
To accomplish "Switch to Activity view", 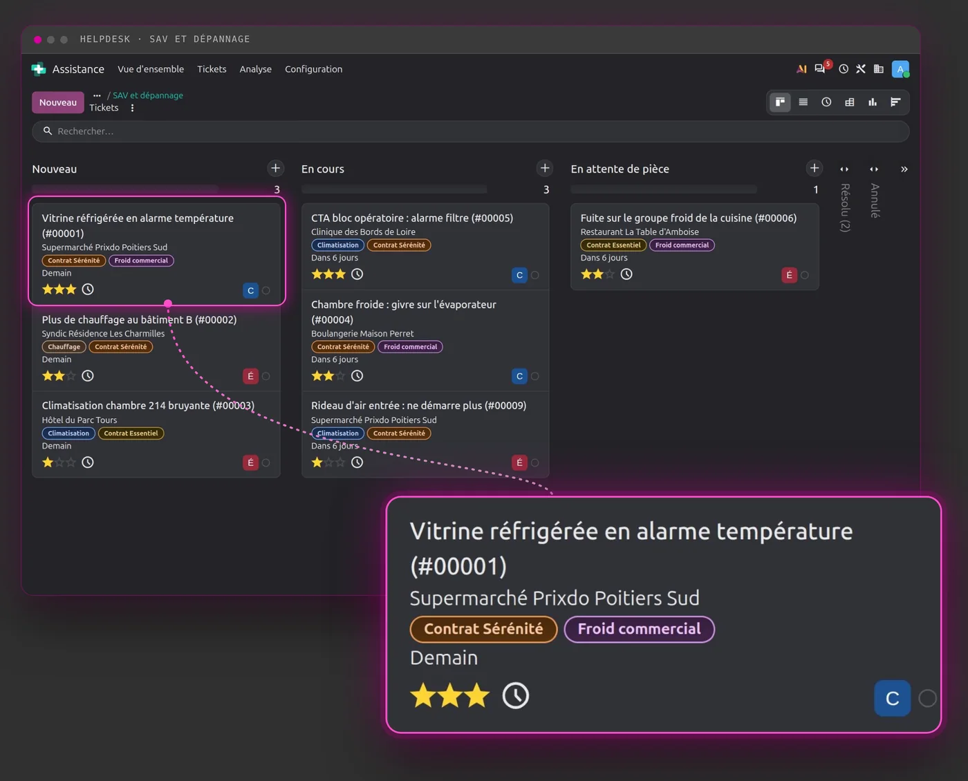I will [826, 102].
